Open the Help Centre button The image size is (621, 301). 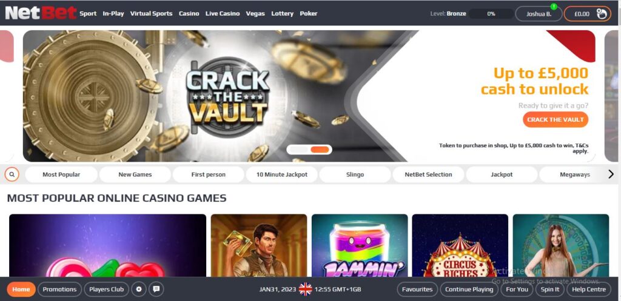588,289
